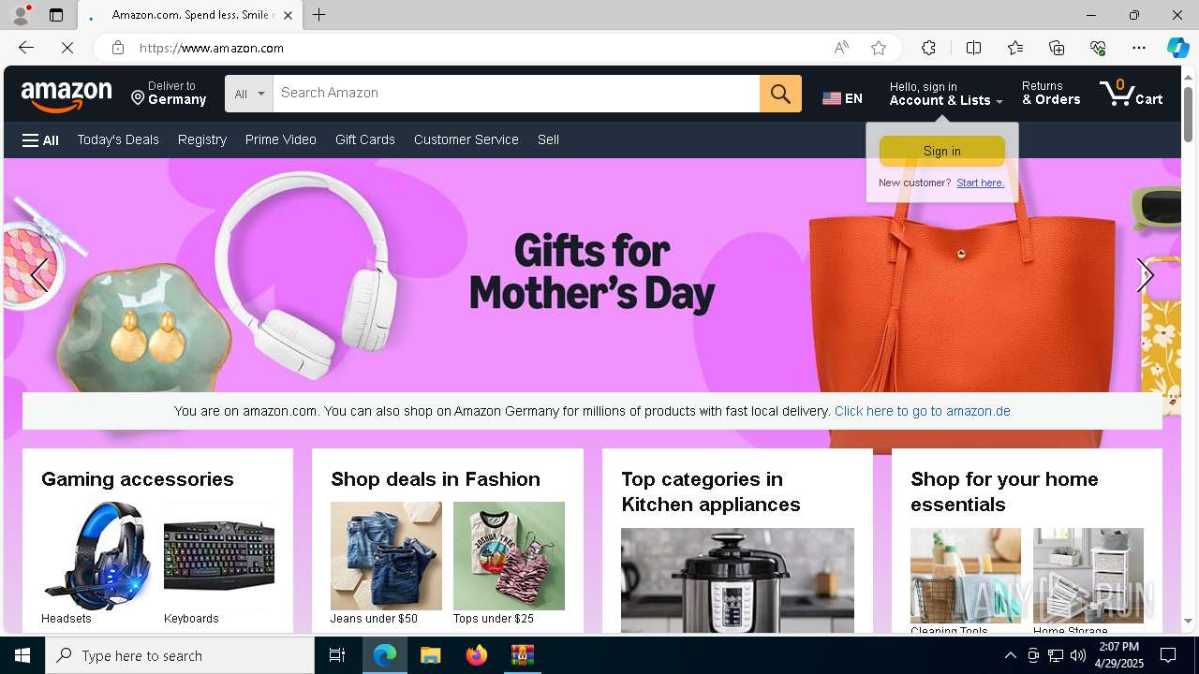Open Today's Deals nav item
The width and height of the screenshot is (1199, 674).
click(x=118, y=139)
